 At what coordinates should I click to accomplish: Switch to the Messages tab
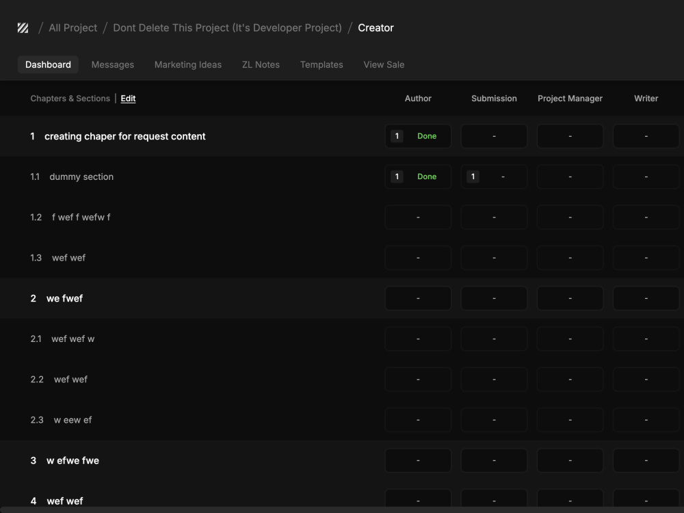[113, 64]
